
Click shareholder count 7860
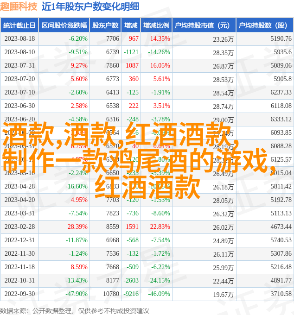click(113, 65)
